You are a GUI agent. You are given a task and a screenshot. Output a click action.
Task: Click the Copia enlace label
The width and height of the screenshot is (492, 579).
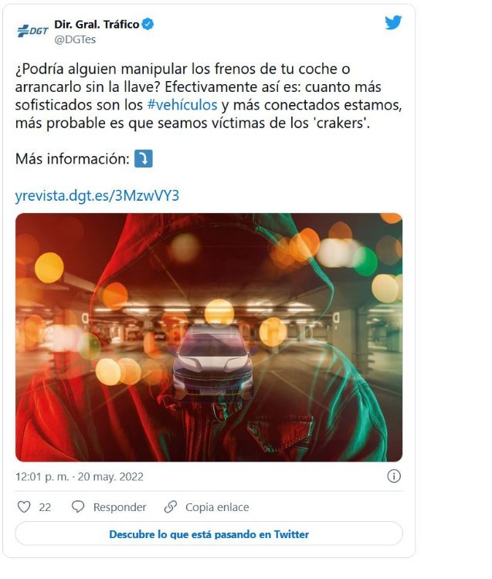pos(217,507)
